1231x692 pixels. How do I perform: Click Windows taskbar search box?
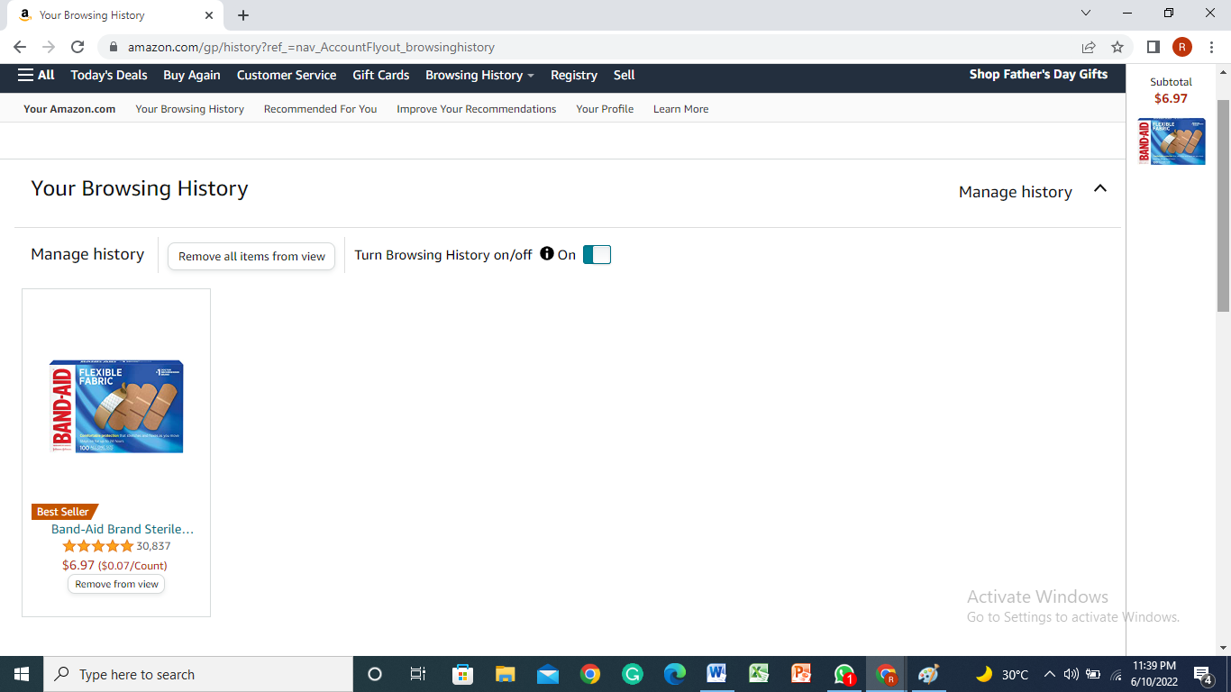point(198,674)
